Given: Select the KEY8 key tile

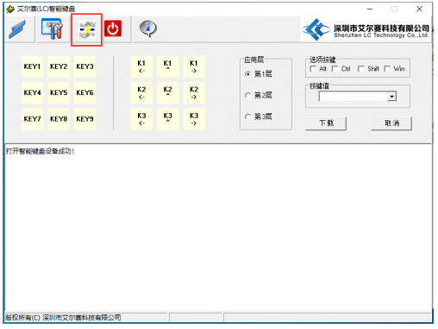Looking at the screenshot, I should pos(59,119).
